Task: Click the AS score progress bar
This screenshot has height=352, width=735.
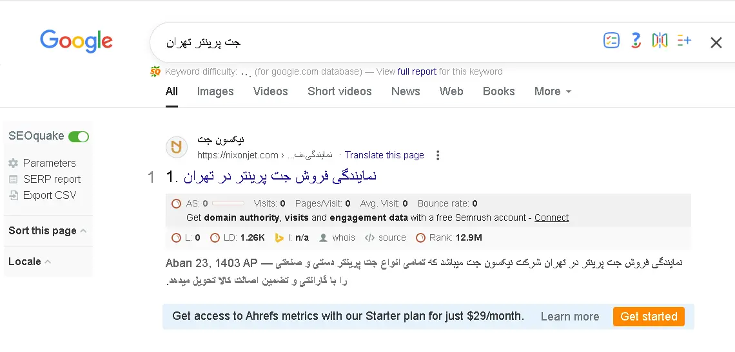Action: tap(228, 203)
